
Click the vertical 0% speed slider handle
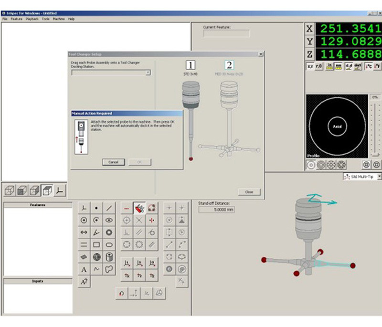[376, 155]
